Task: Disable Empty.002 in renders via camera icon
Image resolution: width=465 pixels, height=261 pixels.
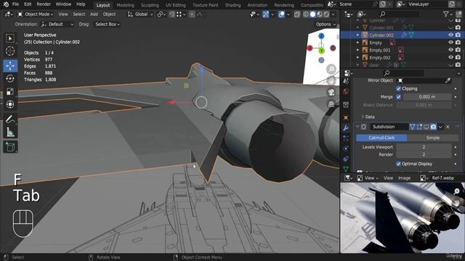Action: 458,57
